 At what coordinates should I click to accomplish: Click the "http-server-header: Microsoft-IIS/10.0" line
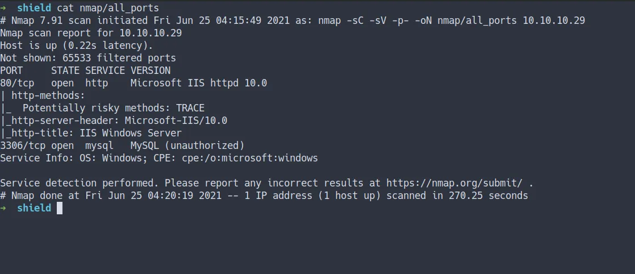[x=119, y=121]
